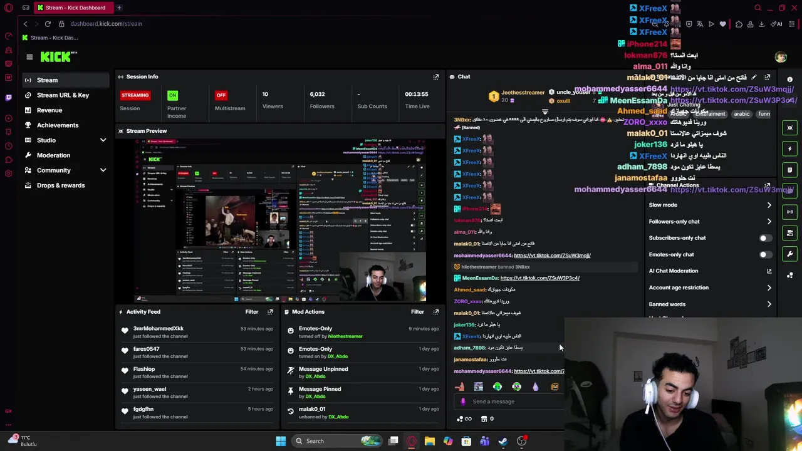This screenshot has width=802, height=451.
Task: Open Account age restriction options
Action: [711, 288]
